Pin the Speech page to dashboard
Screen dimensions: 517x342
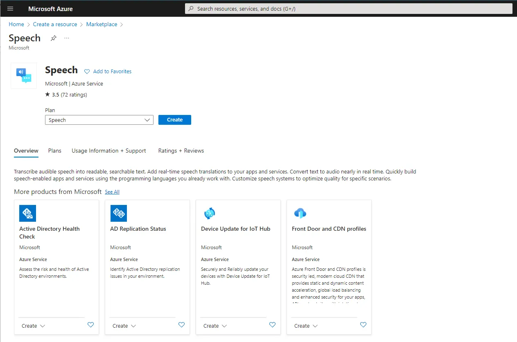pyautogui.click(x=53, y=38)
